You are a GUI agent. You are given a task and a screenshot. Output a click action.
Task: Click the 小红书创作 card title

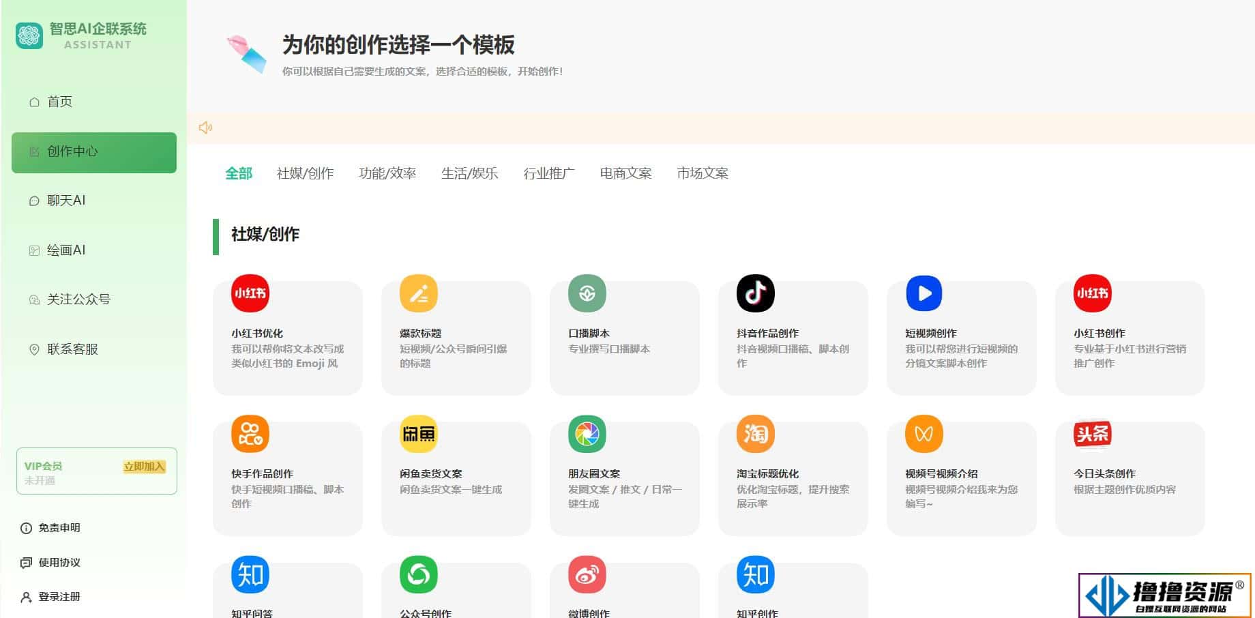[x=1099, y=334]
